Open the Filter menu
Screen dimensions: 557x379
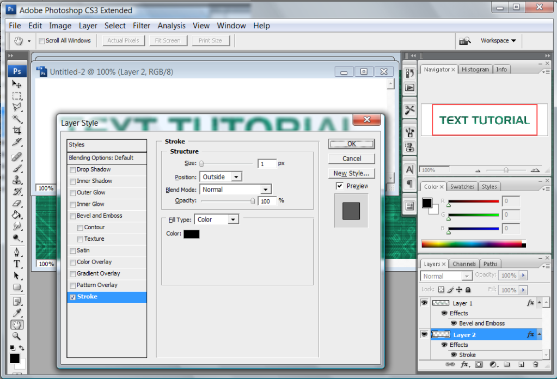point(142,26)
